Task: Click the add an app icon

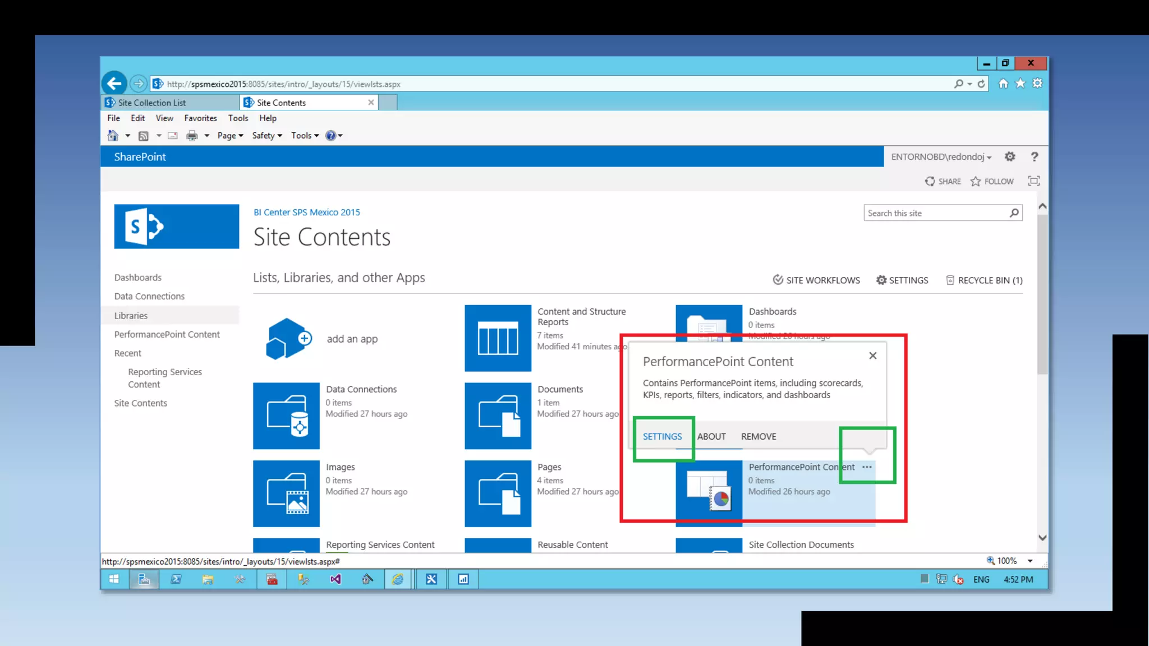Action: coord(288,338)
